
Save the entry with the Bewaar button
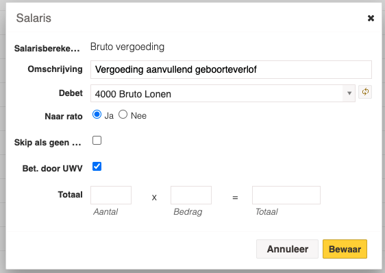[x=345, y=249]
